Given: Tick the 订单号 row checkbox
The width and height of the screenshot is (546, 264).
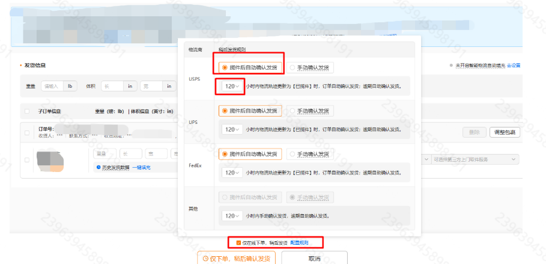Looking at the screenshot, I should (27, 132).
